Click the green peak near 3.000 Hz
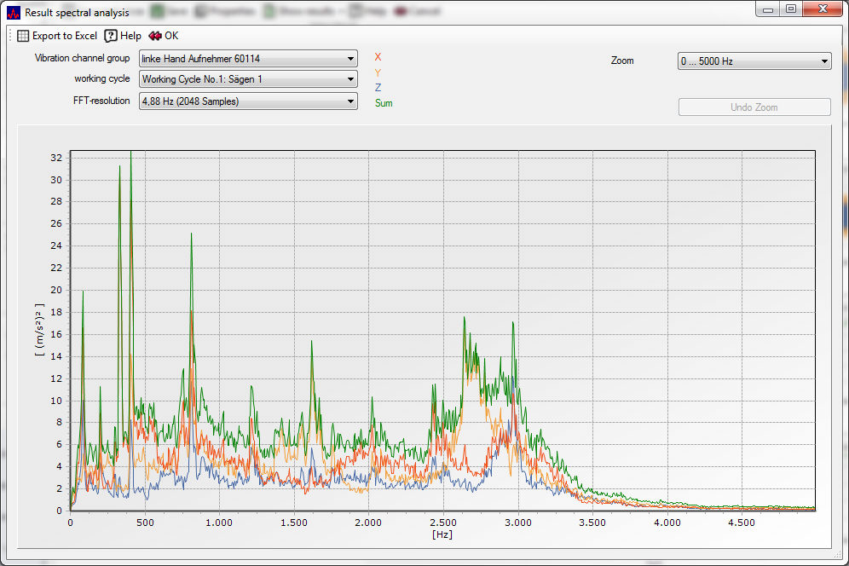 pyautogui.click(x=513, y=325)
